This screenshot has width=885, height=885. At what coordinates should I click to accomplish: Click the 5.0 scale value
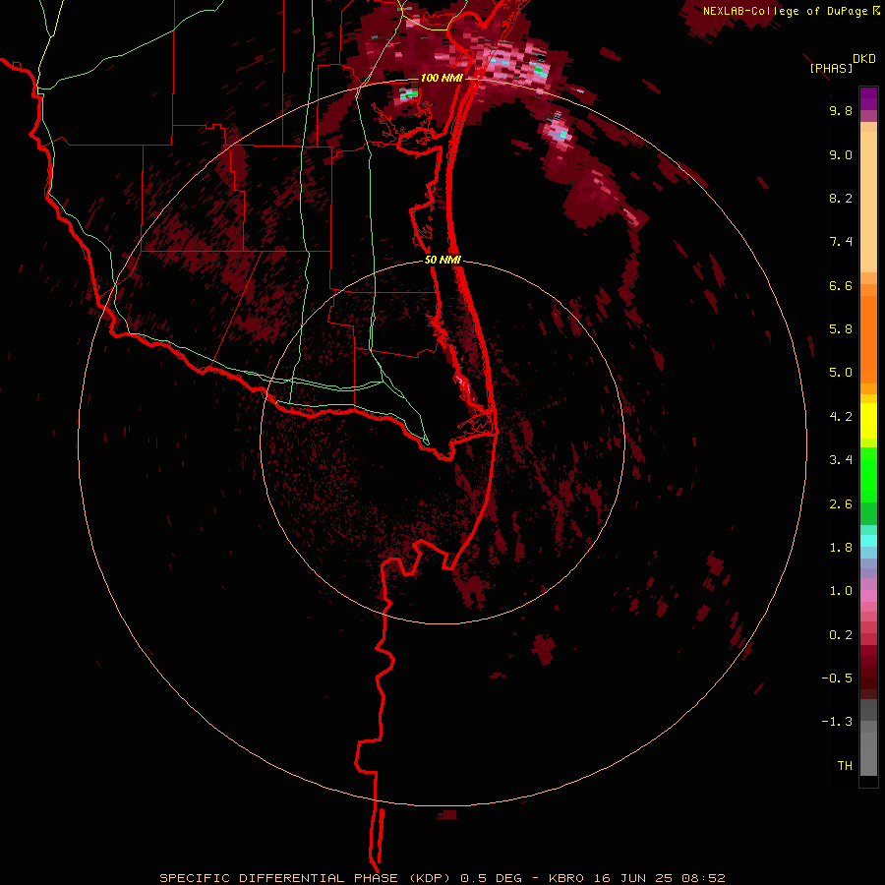coord(841,373)
